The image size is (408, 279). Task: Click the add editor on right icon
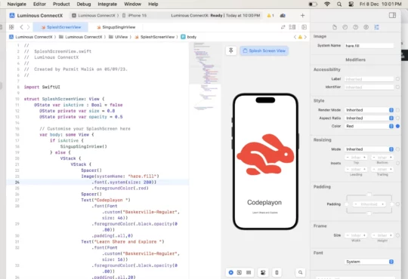pyautogui.click(x=304, y=27)
